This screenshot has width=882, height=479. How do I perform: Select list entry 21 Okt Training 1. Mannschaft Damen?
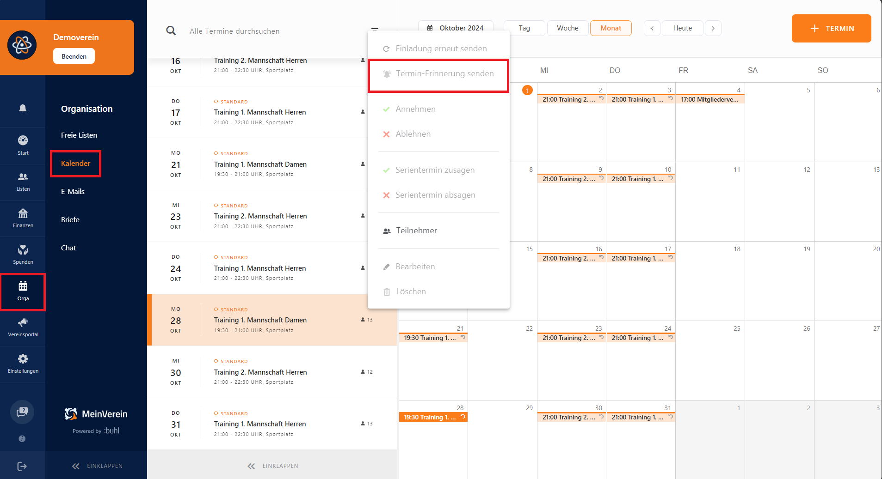(x=272, y=164)
